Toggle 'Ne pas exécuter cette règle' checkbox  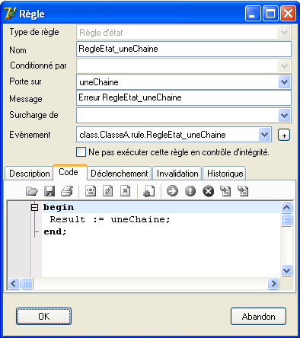pyautogui.click(x=81, y=152)
